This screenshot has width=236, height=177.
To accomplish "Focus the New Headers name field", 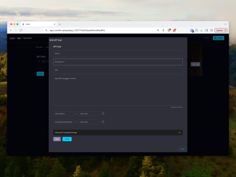I will click(x=63, y=114).
